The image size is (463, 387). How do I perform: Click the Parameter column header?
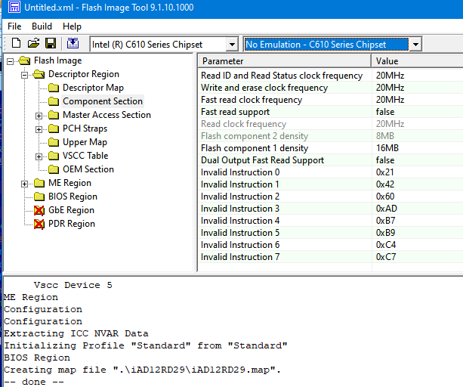coord(285,61)
